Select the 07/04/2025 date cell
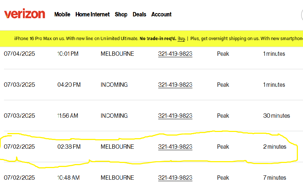This screenshot has height=187, width=303. tap(19, 54)
